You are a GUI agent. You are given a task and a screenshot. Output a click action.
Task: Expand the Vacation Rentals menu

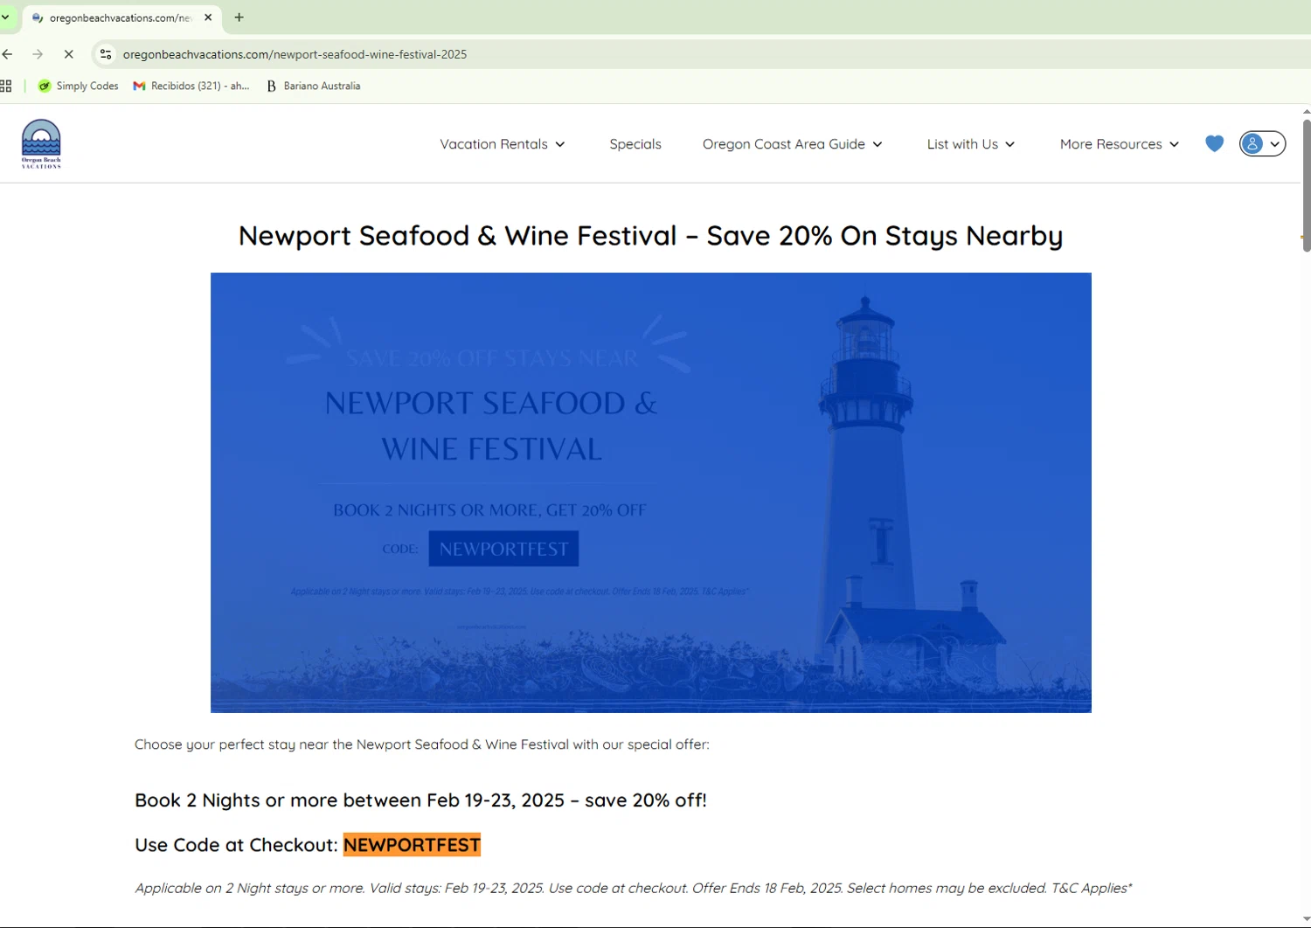[x=503, y=144]
